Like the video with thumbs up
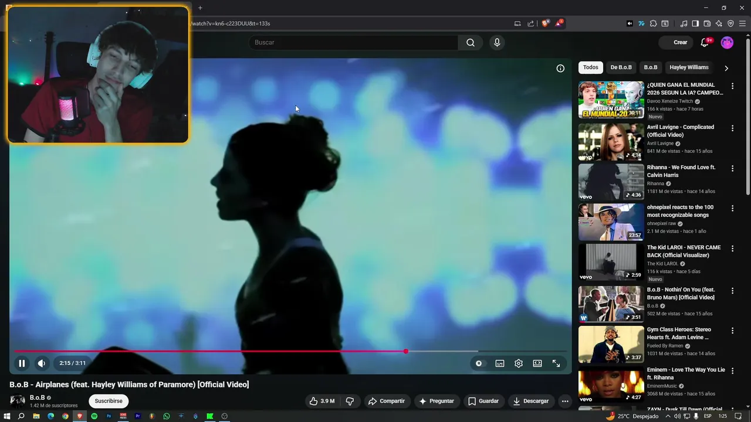This screenshot has height=422, width=751. [x=322, y=401]
